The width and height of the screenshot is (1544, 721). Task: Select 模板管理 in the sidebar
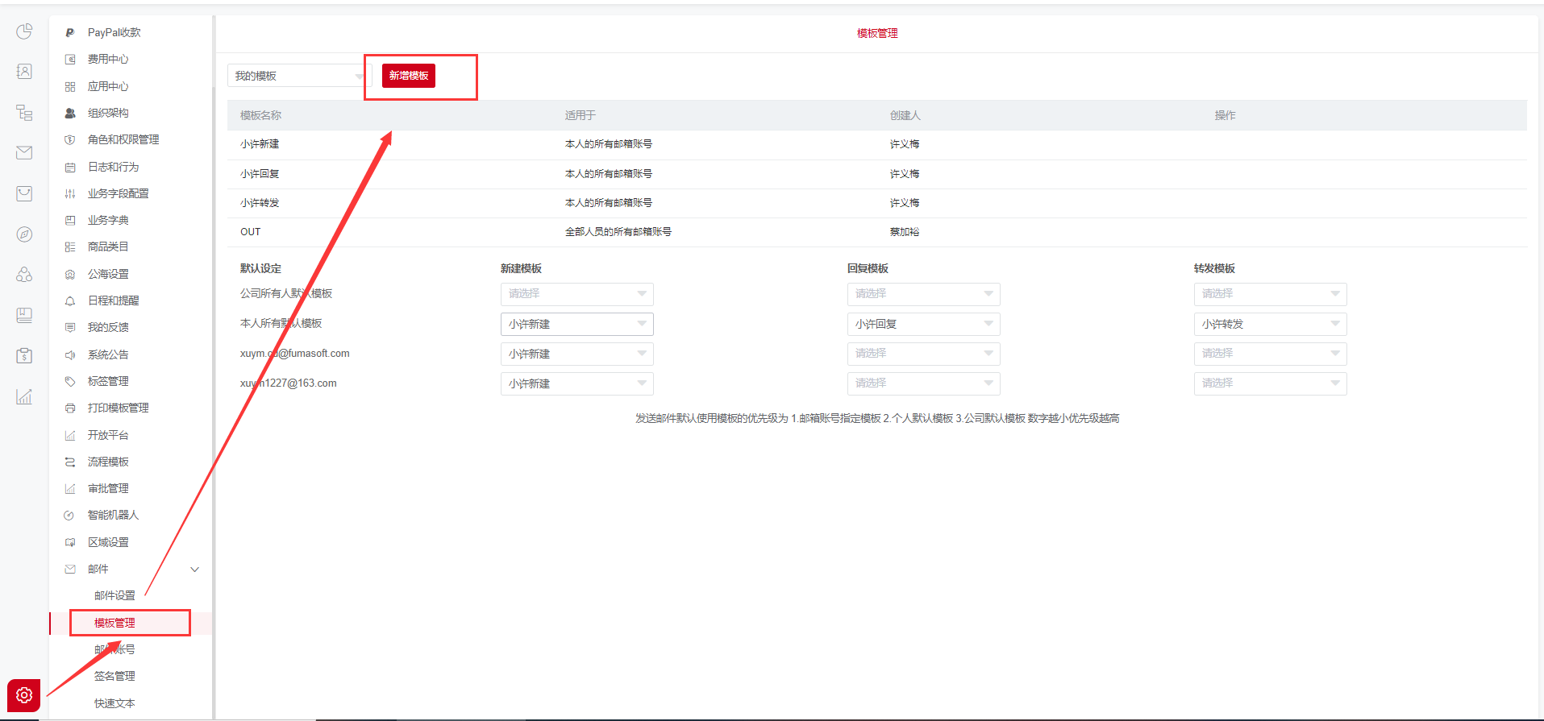click(x=114, y=623)
